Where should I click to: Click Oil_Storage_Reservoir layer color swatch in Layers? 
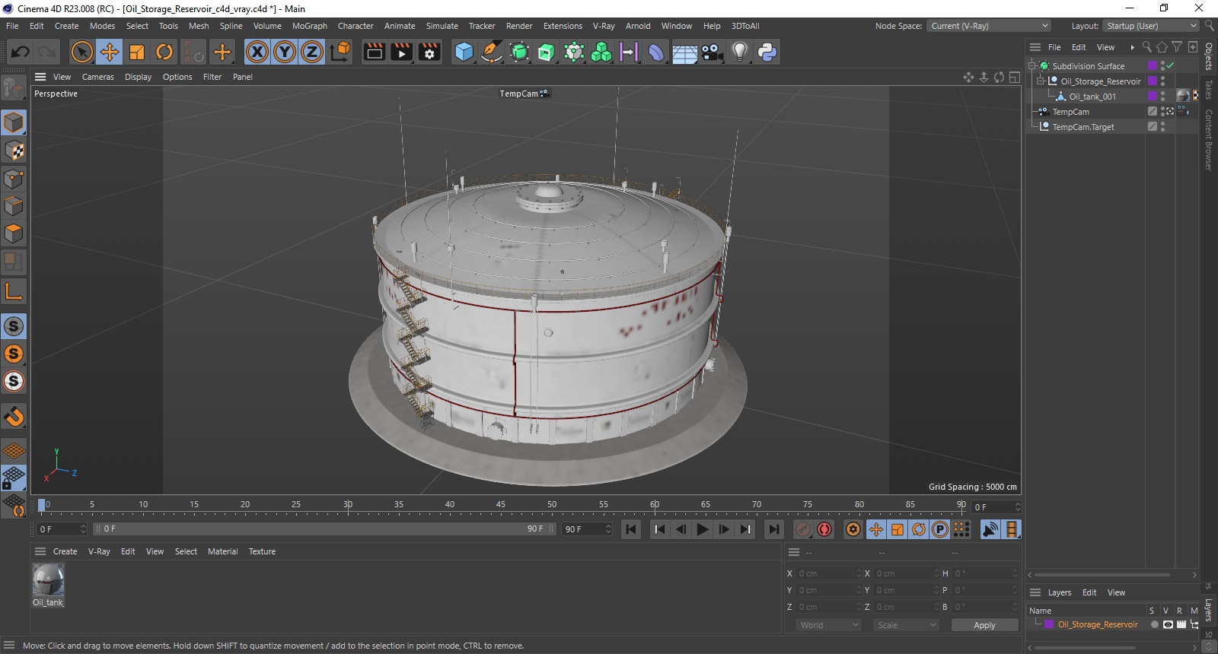(x=1049, y=624)
